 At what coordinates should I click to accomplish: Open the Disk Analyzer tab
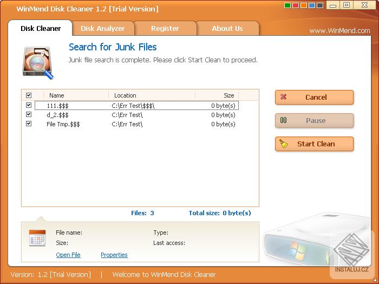point(103,29)
